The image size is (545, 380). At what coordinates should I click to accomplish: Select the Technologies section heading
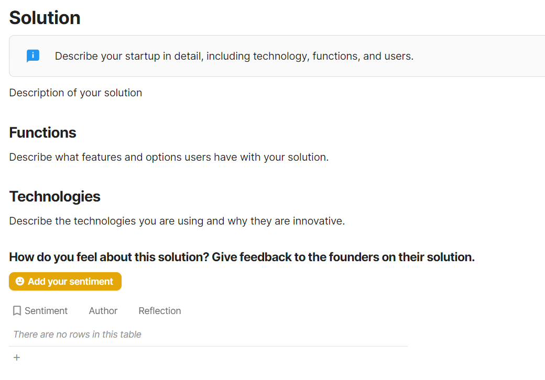pos(55,197)
